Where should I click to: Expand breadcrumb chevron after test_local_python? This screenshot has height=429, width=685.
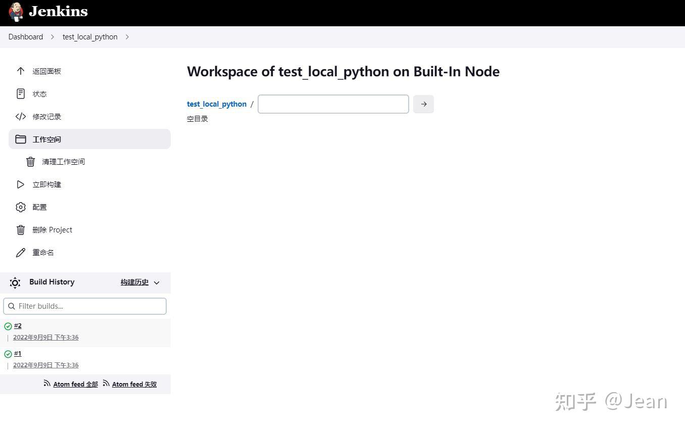coord(127,37)
